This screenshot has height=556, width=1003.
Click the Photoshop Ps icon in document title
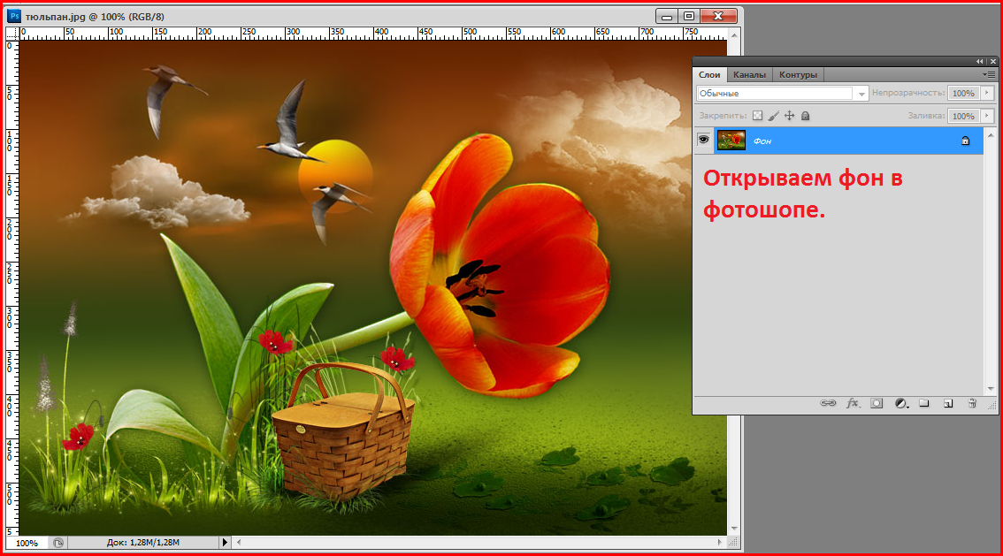click(14, 16)
